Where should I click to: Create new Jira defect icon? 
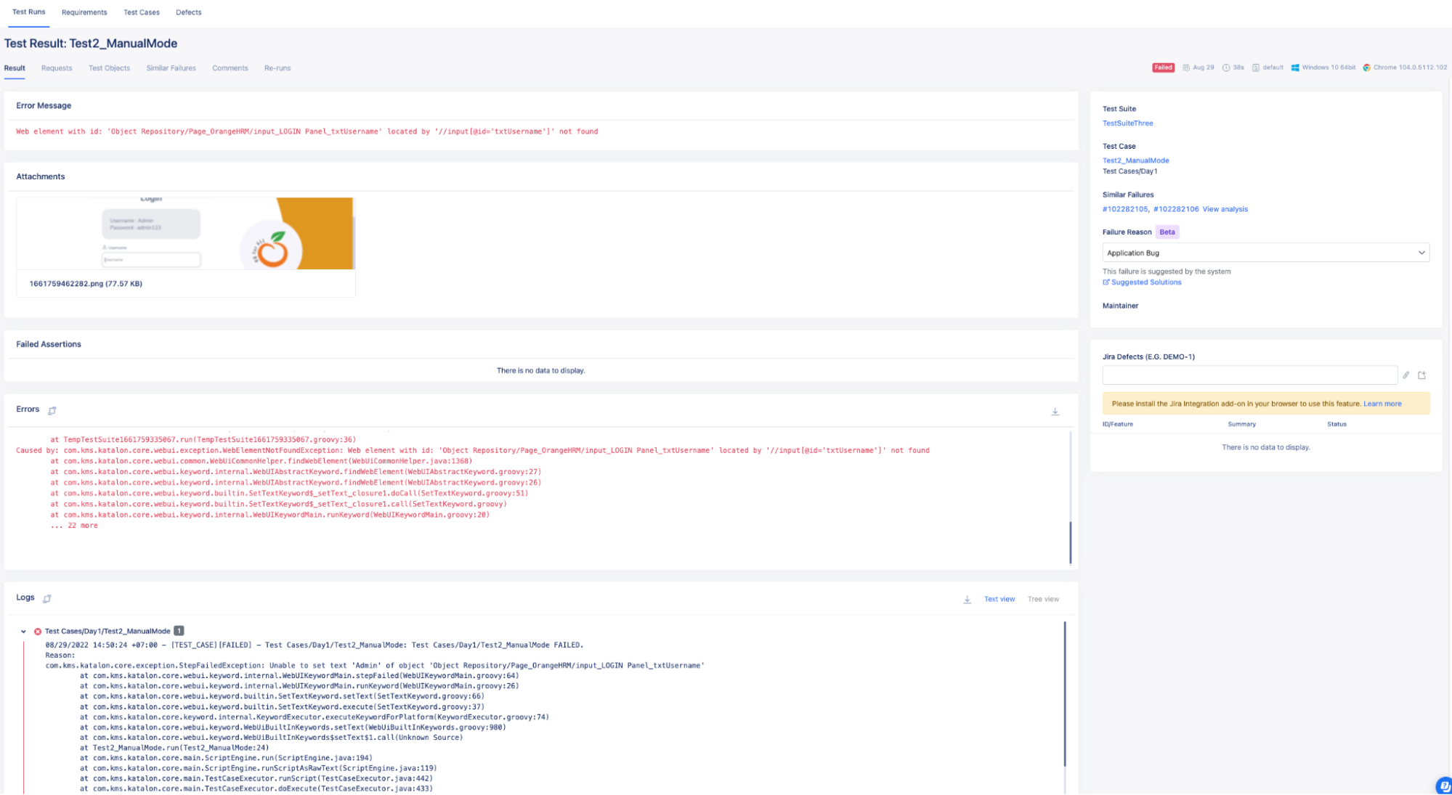coord(1421,375)
